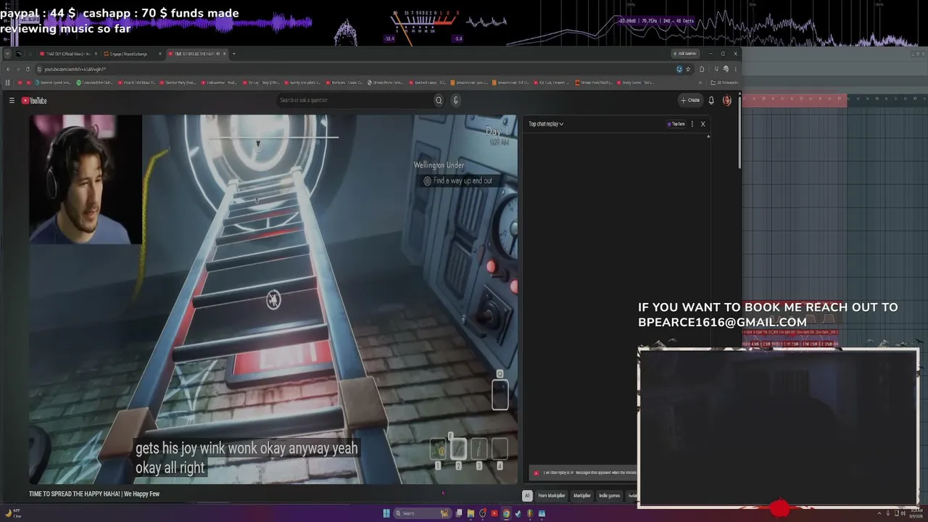Open the weather widget on the taskbar

point(14,513)
